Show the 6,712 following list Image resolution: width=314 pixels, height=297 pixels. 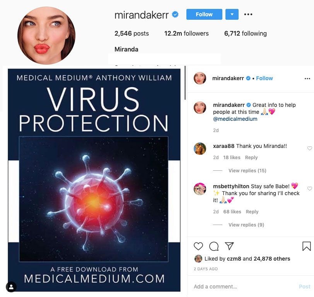point(245,33)
